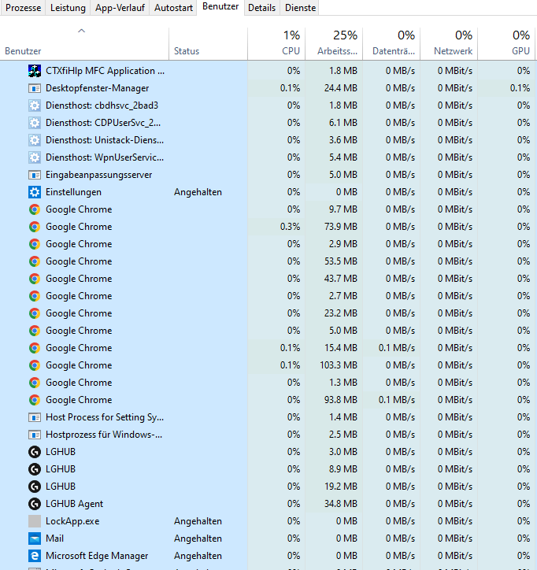537x570 pixels.
Task: Click the LGHUB icon with 3.0 MB
Action: click(x=35, y=452)
